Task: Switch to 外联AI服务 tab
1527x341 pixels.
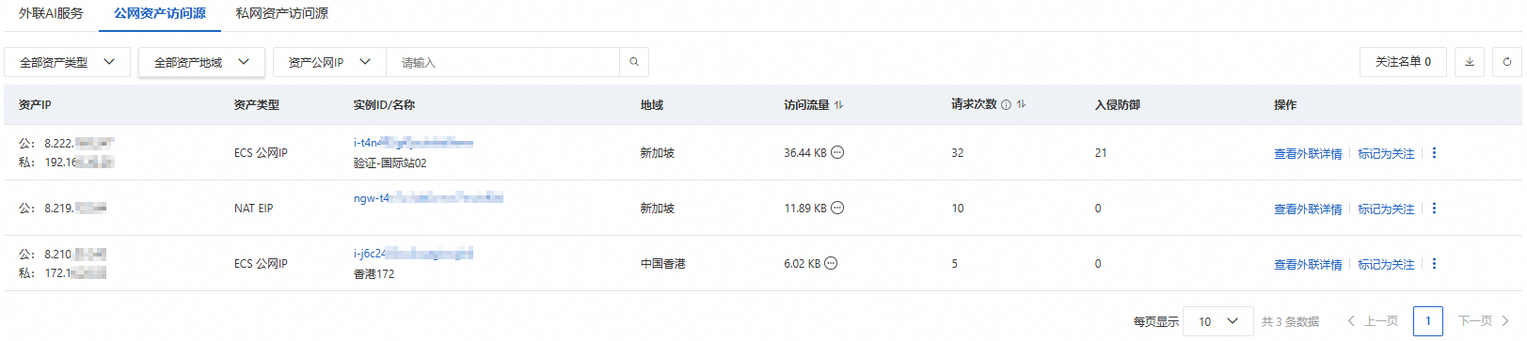Action: [51, 13]
